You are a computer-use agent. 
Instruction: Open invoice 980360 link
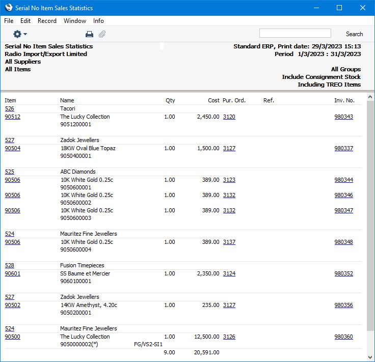pos(344,337)
